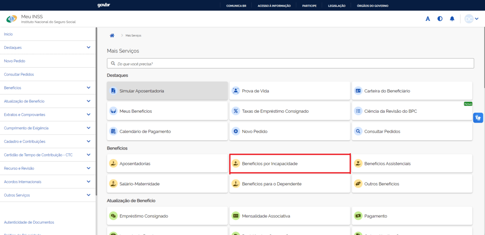Click the Carteira do Beneficiário icon
The image size is (485, 235).
point(358,91)
